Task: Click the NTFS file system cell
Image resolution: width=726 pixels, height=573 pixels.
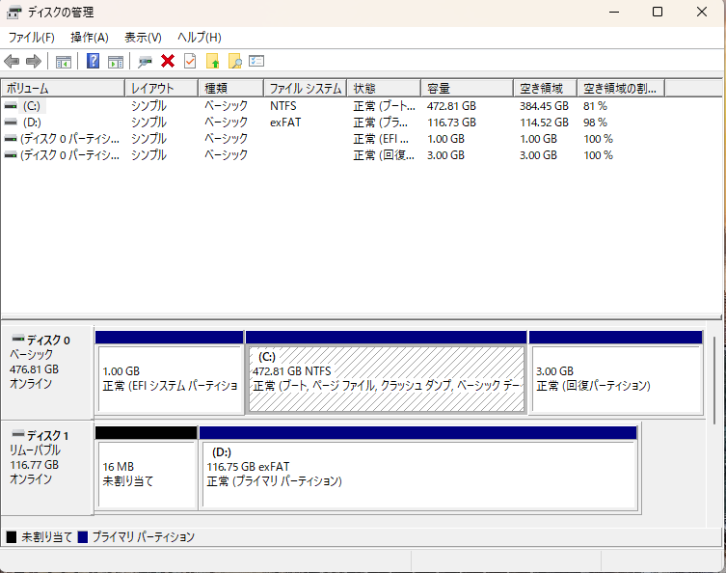Action: [x=282, y=106]
